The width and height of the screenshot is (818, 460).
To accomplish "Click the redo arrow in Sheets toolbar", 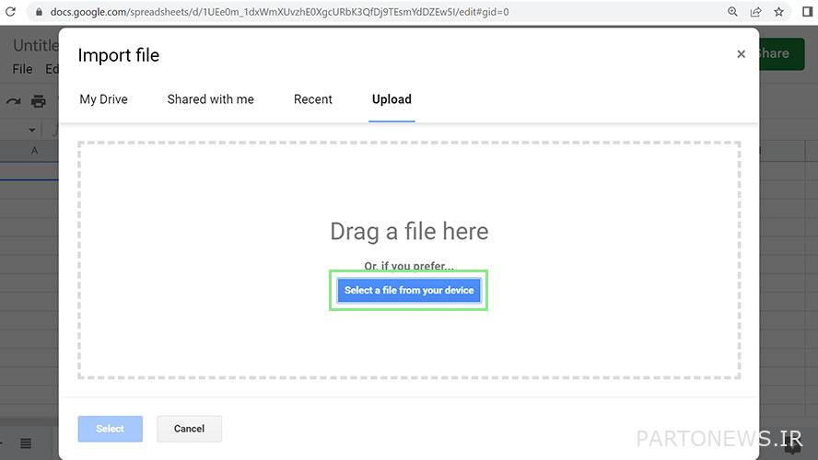I will pos(13,101).
